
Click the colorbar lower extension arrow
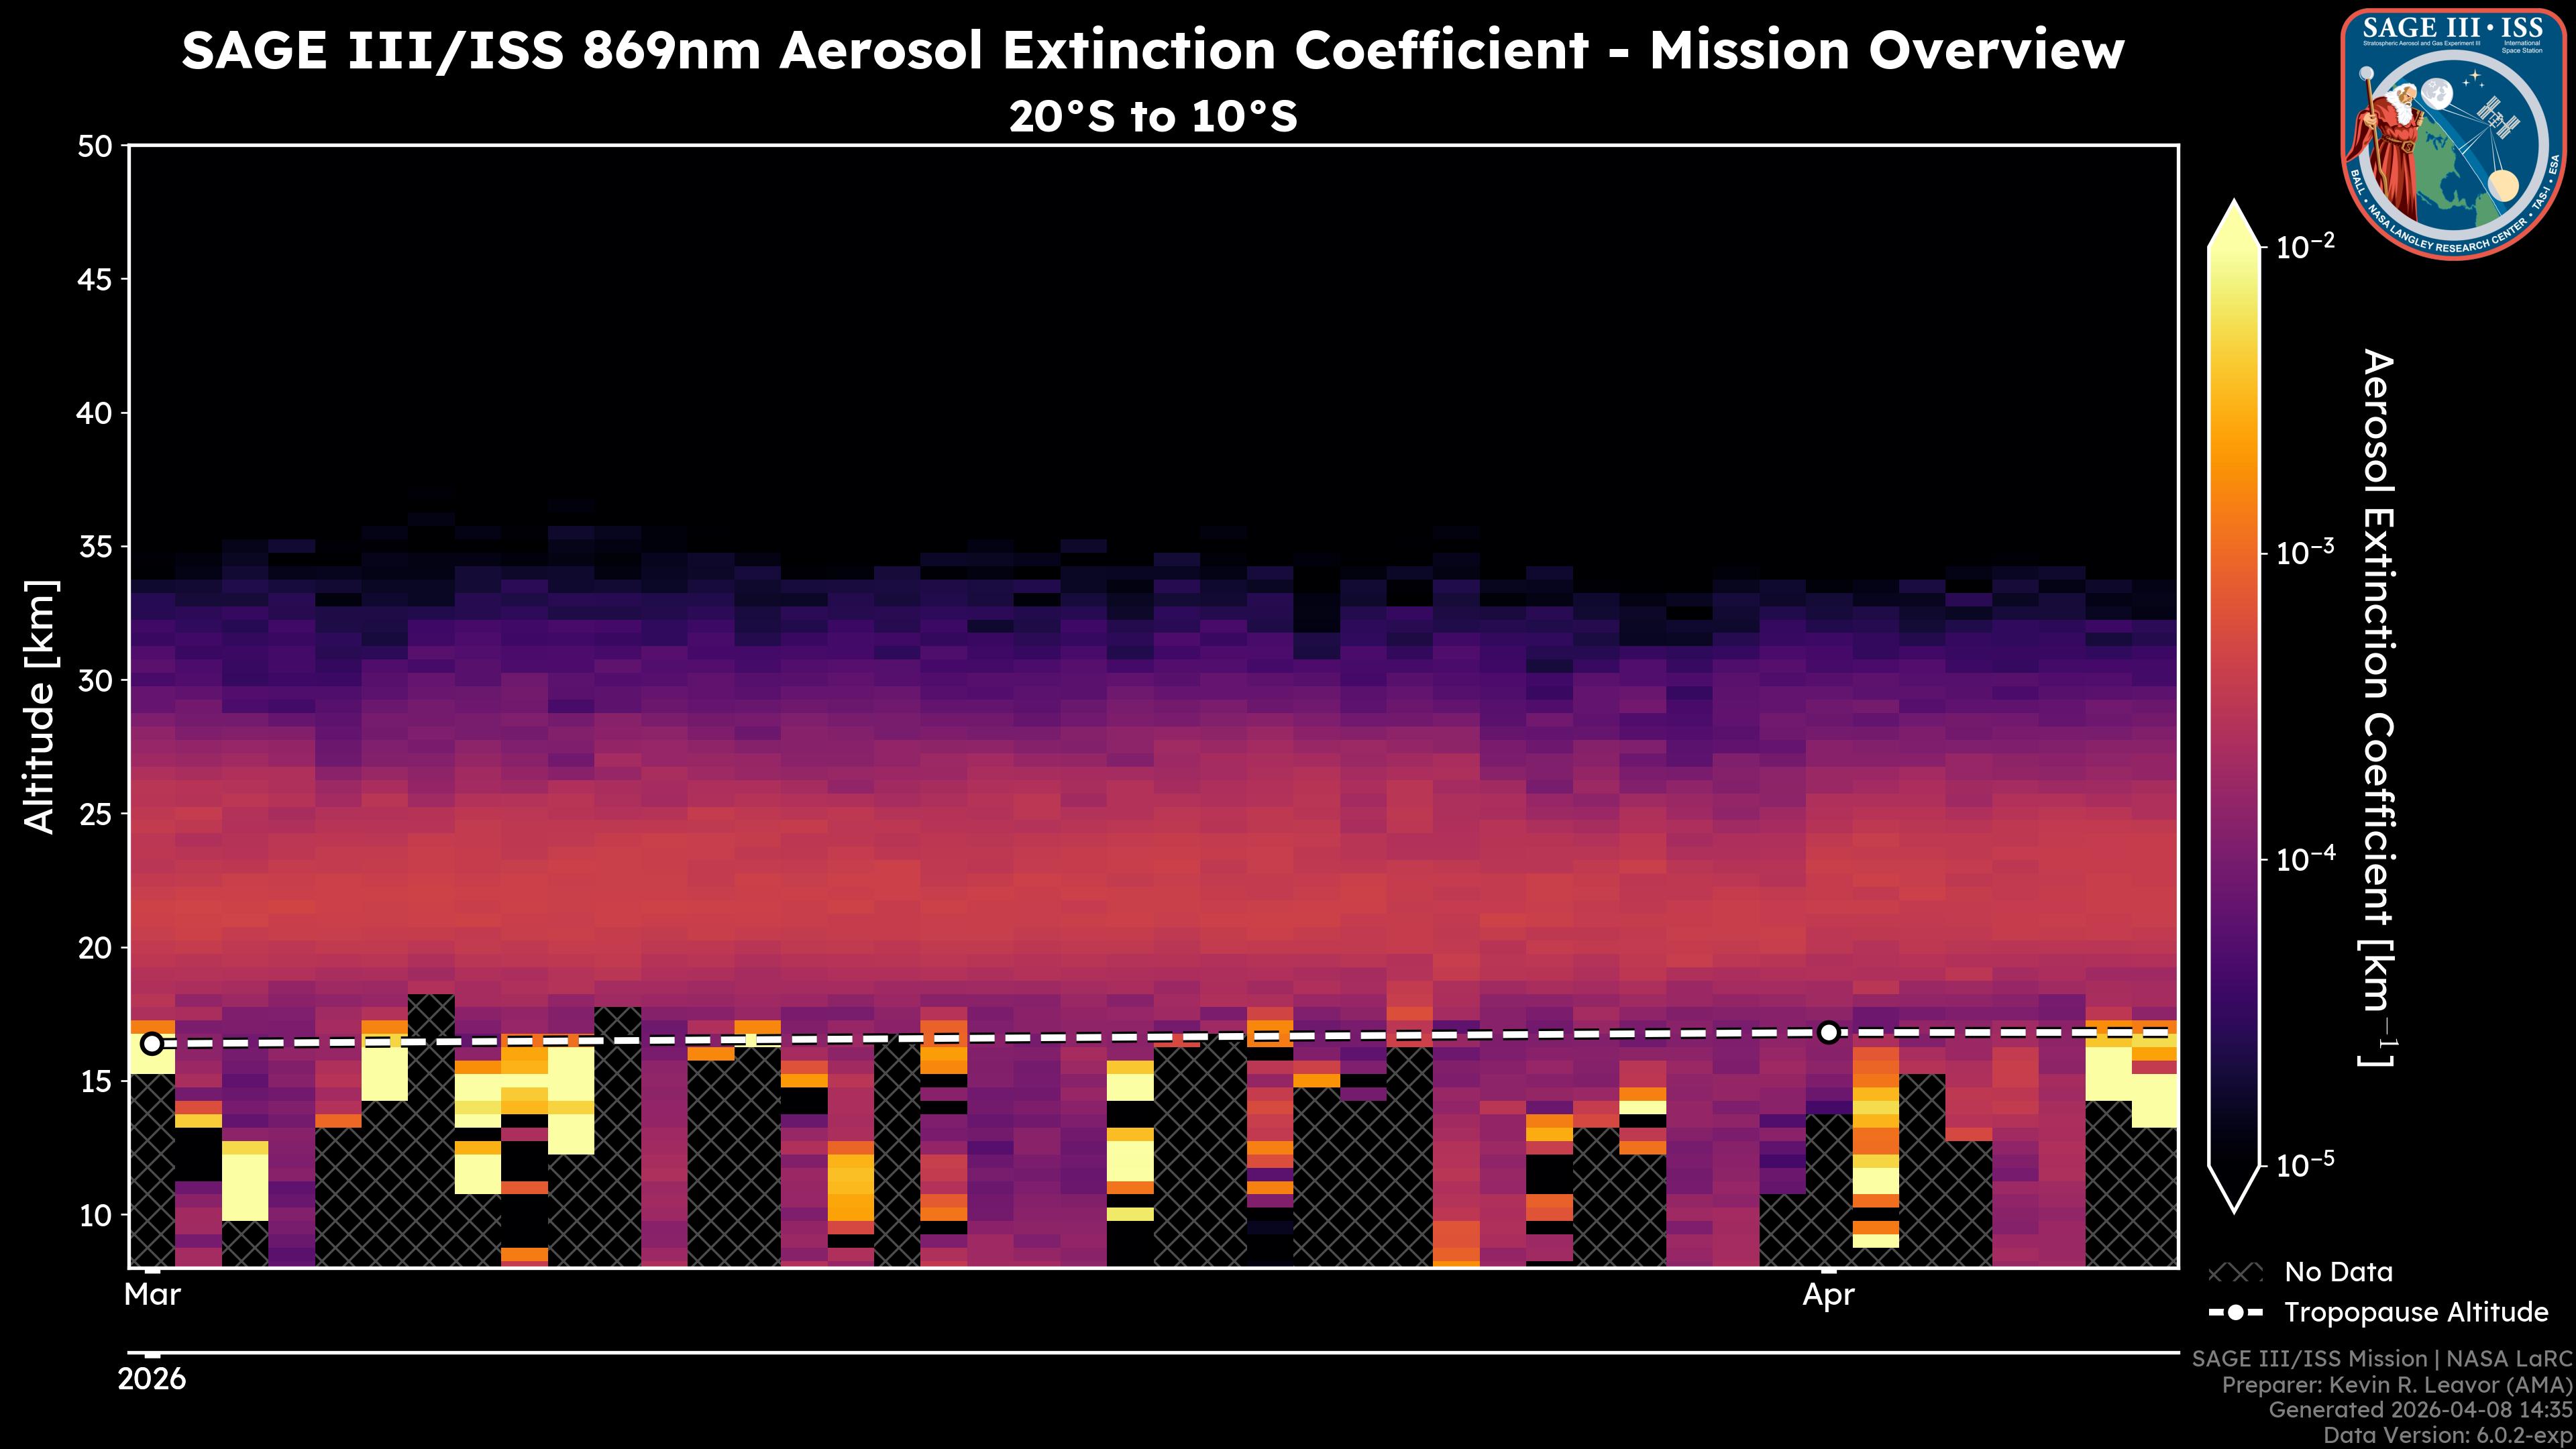click(x=2235, y=1188)
